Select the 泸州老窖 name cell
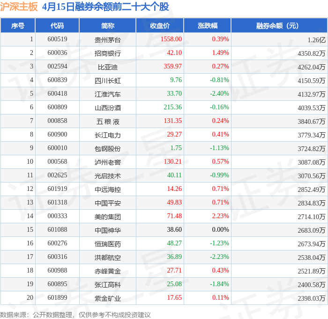Image resolution: width=328 pixels, height=319 pixels. (x=107, y=162)
